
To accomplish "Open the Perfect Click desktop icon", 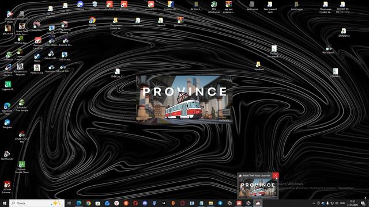I will click(37, 70).
